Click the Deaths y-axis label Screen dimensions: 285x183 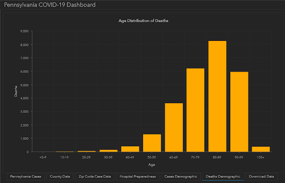(x=16, y=91)
